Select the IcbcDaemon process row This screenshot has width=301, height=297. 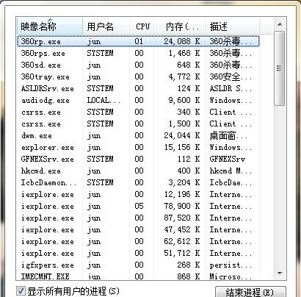pos(138,182)
